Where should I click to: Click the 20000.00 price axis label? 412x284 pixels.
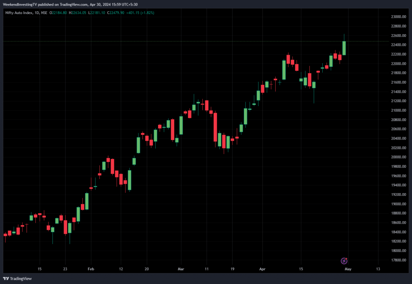[x=398, y=157]
